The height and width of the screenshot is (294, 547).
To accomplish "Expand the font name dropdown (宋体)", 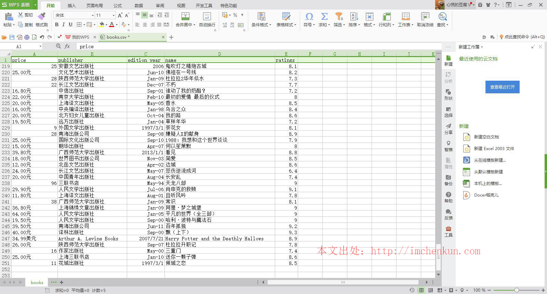I will [x=93, y=15].
